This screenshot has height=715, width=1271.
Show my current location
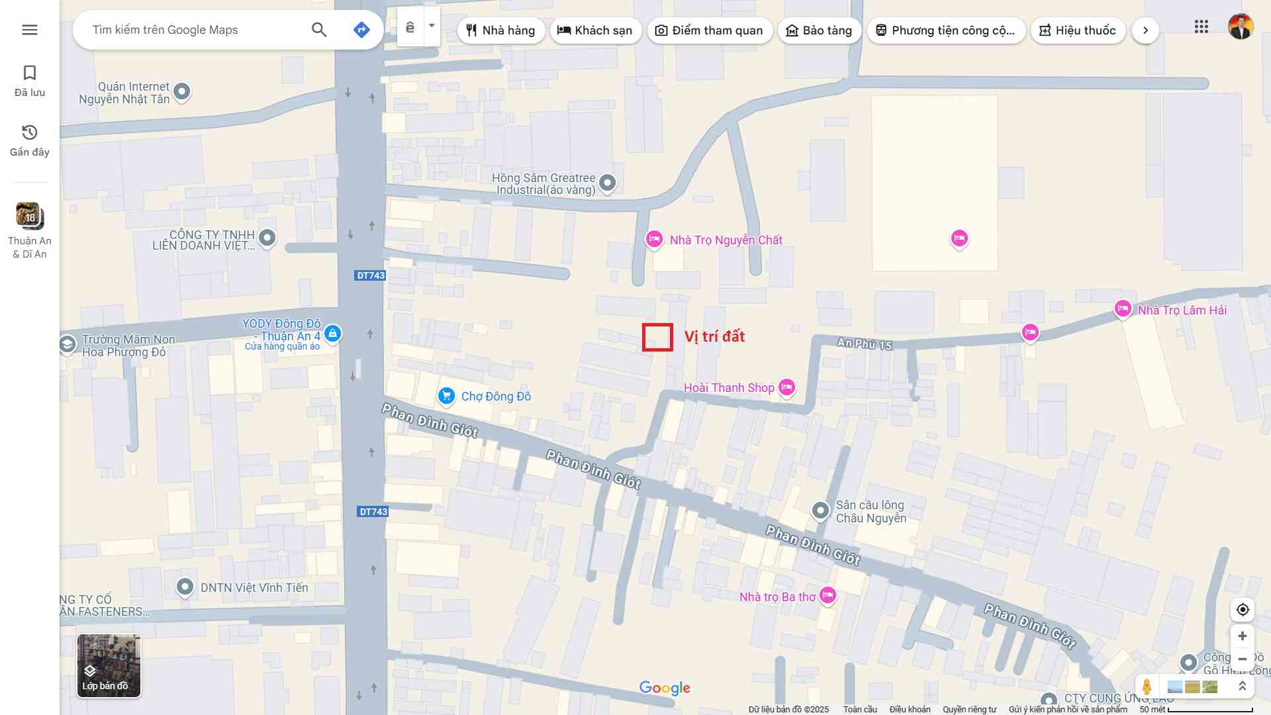[x=1242, y=609]
